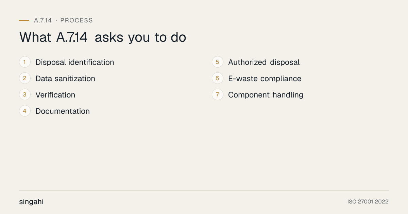Click the number 3 circle badge

25,95
